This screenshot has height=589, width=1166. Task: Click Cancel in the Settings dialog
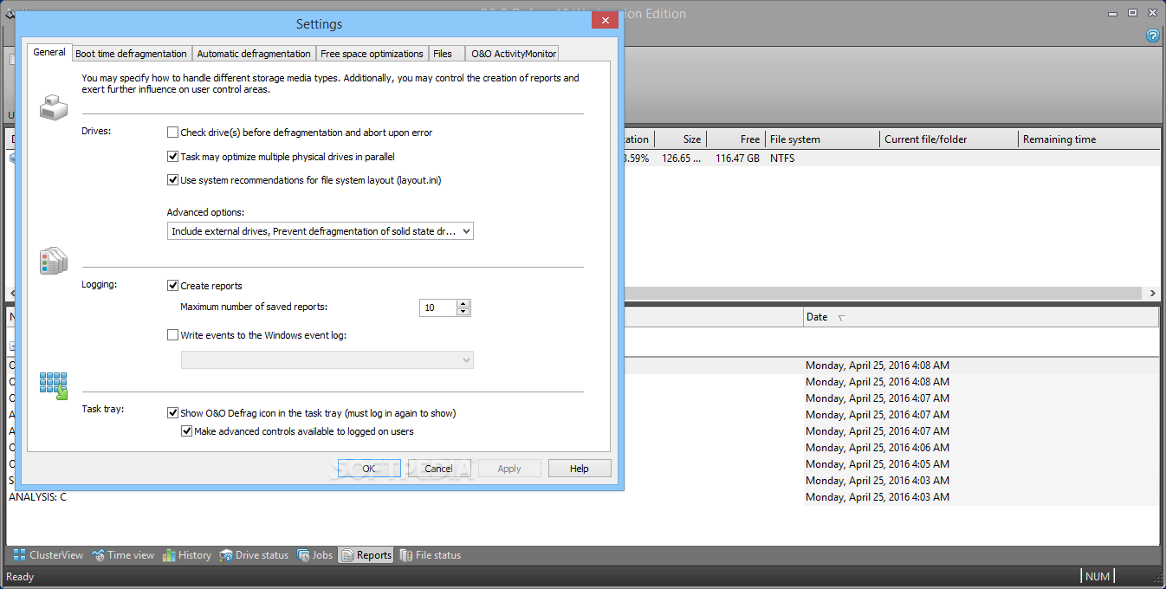439,469
